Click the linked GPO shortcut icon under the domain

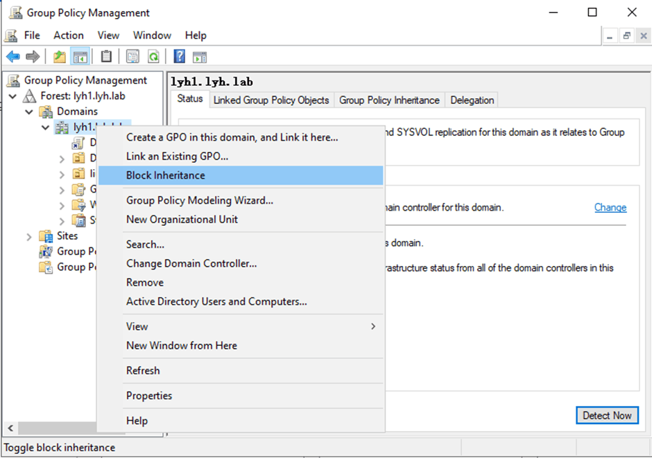click(x=78, y=143)
